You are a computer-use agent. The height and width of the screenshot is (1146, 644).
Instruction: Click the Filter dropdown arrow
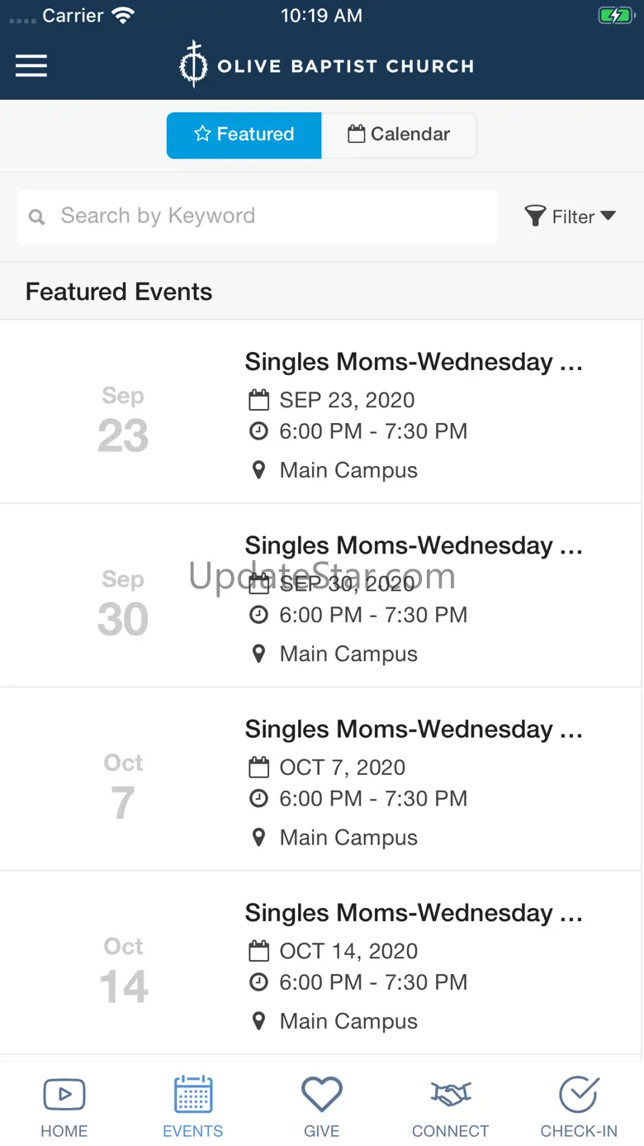click(608, 216)
